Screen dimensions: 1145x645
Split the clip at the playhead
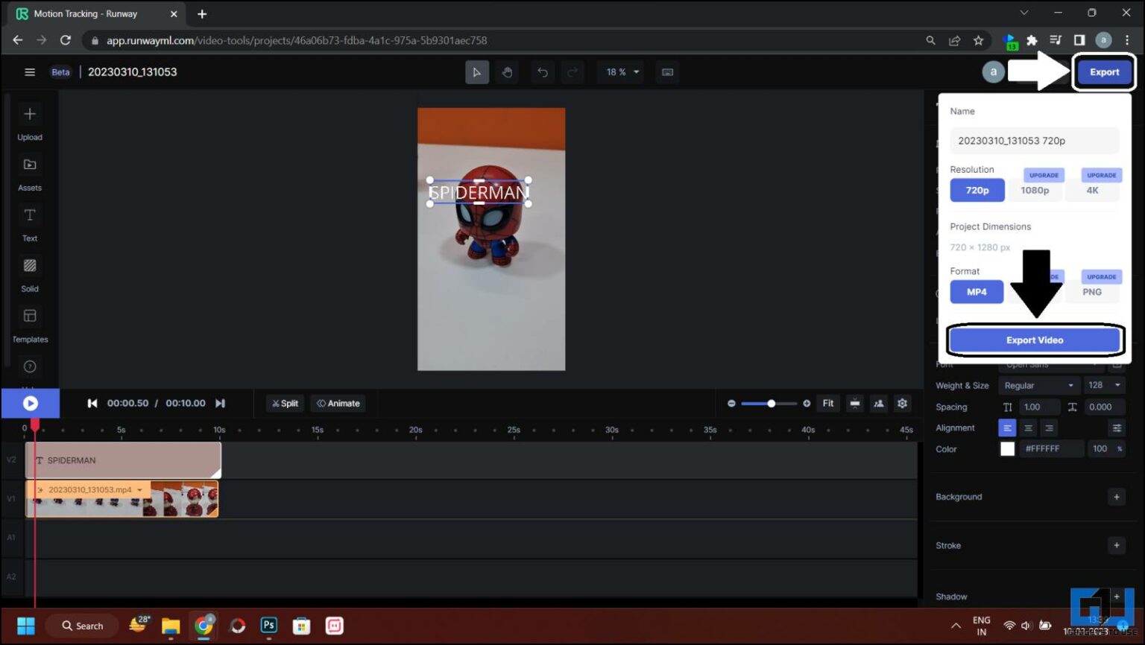click(285, 403)
